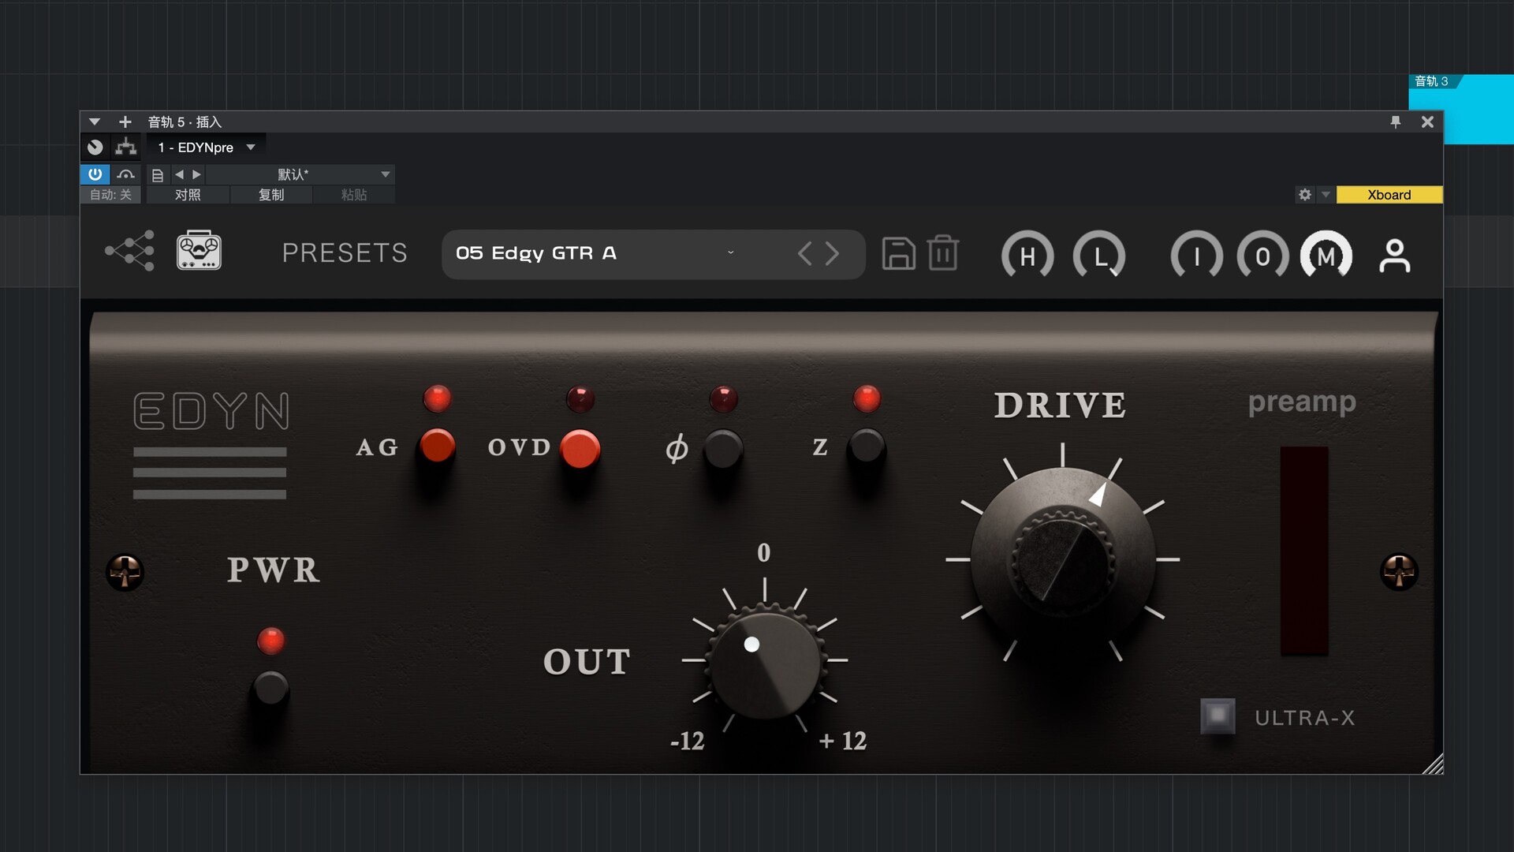This screenshot has height=852, width=1514.
Task: Toggle the blue plugin power button
Action: (95, 174)
